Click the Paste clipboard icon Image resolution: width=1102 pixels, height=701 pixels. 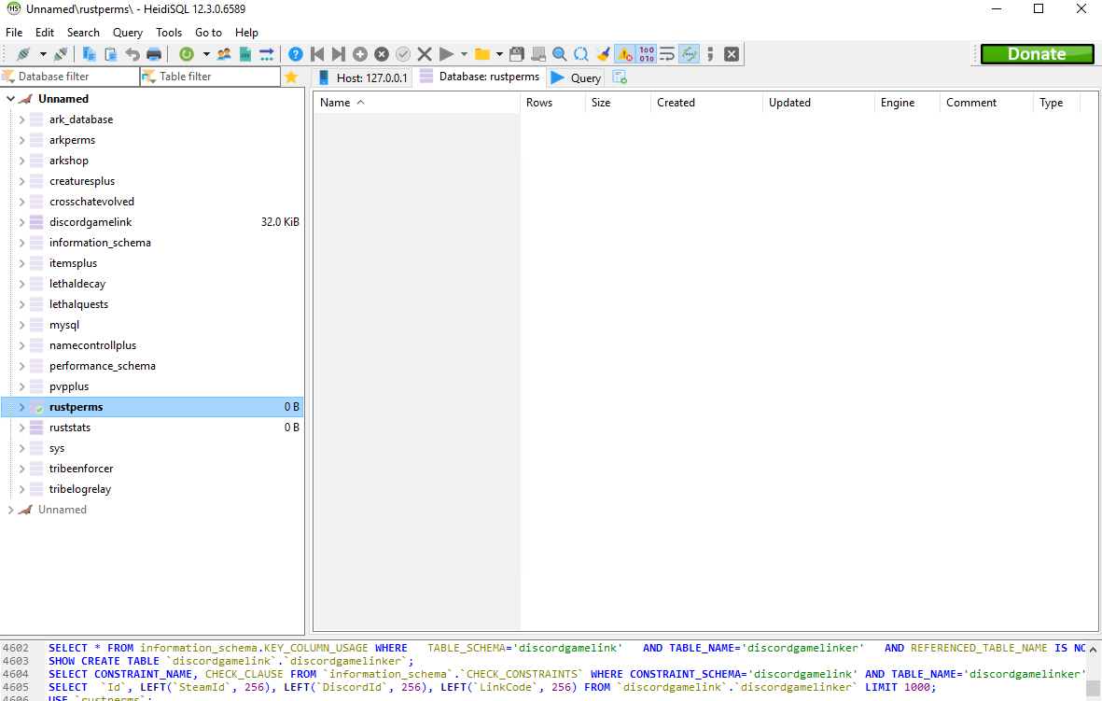coord(110,54)
